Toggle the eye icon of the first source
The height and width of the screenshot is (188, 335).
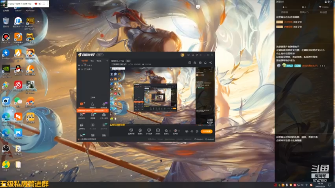79,65
